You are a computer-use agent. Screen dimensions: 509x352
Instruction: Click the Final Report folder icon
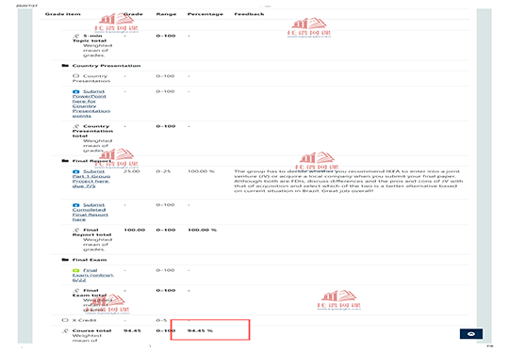pos(65,161)
